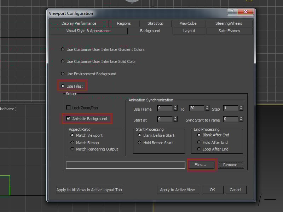Click the Help question mark button

tap(232, 12)
